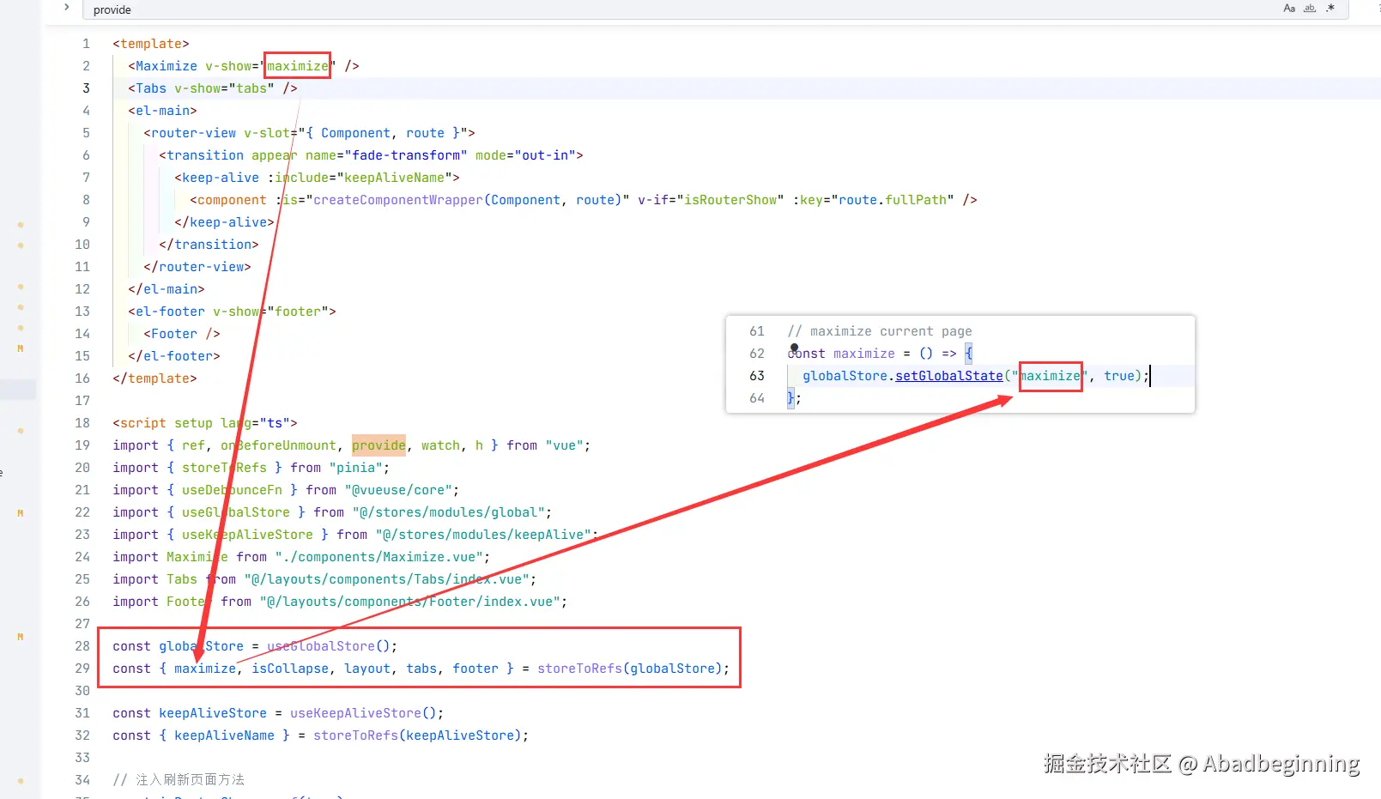The height and width of the screenshot is (799, 1381).
Task: Toggle Match Case in the find bar
Action: [1289, 9]
